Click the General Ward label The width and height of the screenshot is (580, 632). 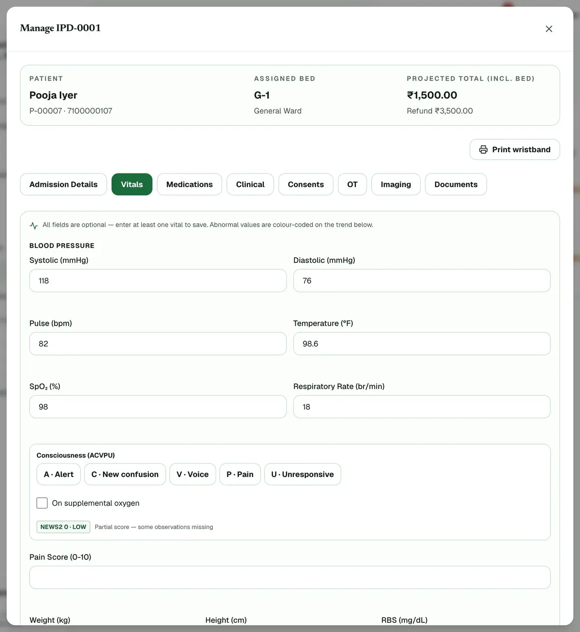[278, 111]
